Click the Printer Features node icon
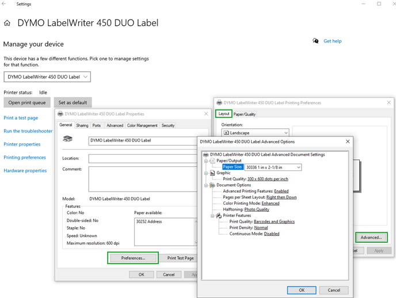The height and width of the screenshot is (298, 396). [219, 216]
